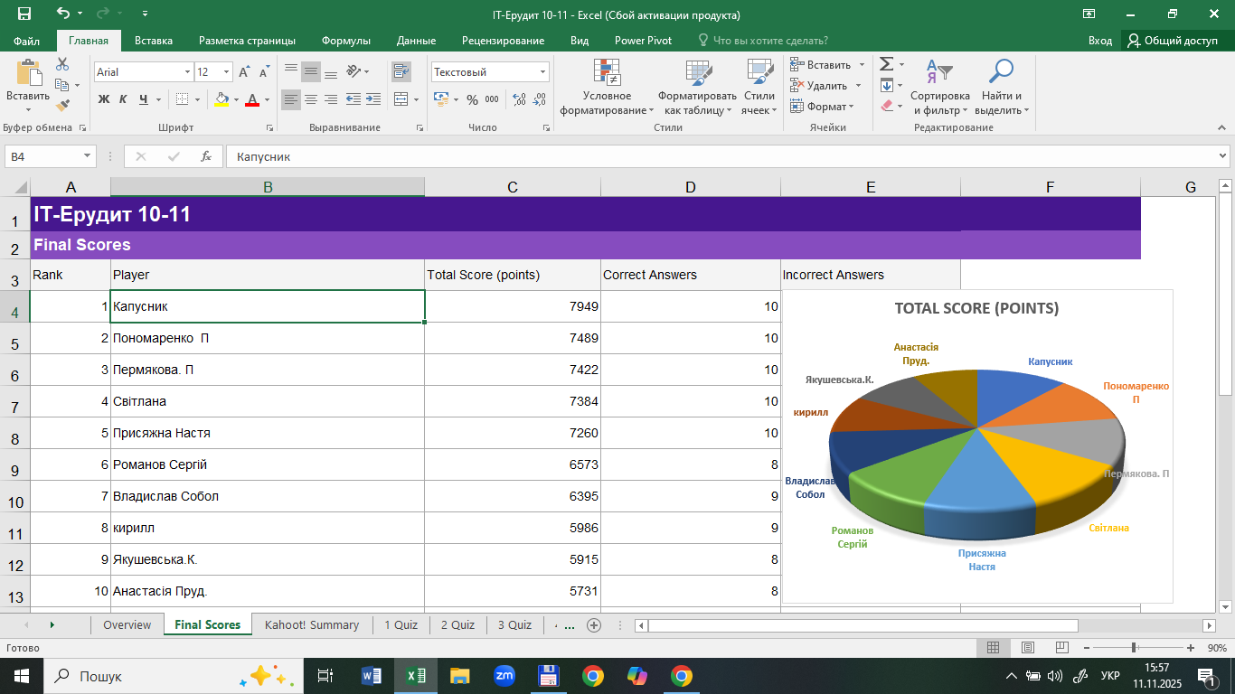Click Insert Function fx icon
This screenshot has height=694, width=1235.
(x=206, y=156)
